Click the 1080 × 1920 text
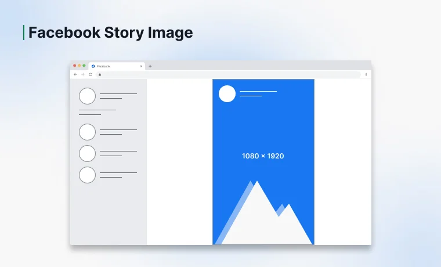 click(x=263, y=156)
